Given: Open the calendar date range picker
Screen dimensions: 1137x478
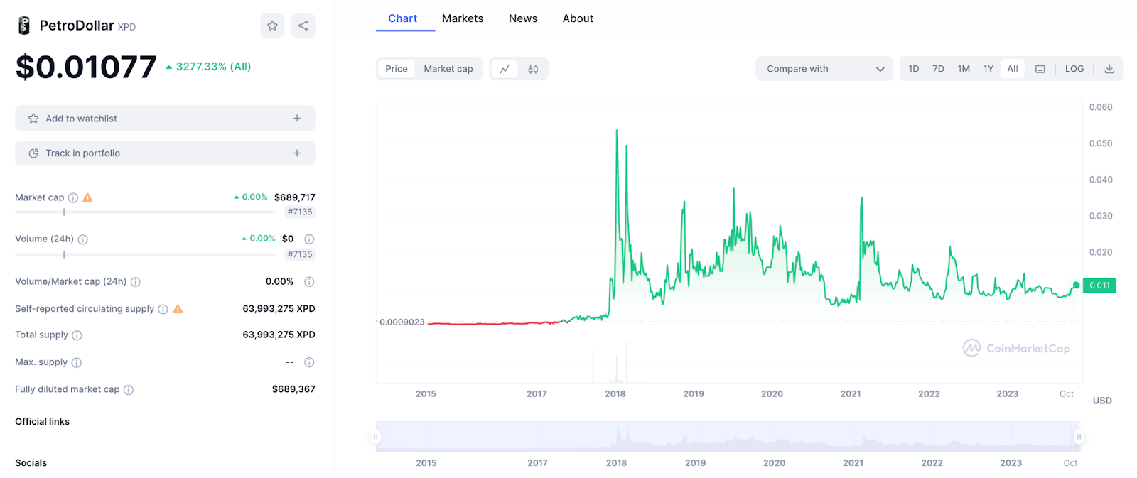Looking at the screenshot, I should point(1040,69).
